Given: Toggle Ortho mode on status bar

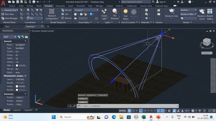Looking at the screenshot, I should (x=141, y=111).
